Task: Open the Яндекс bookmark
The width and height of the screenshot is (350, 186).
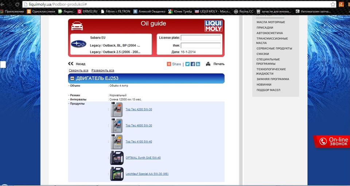Action: pyautogui.click(x=66, y=11)
